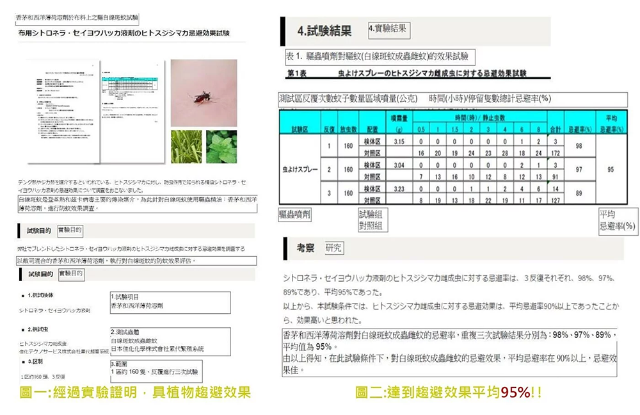Open the green mint leaves photo

click(221, 147)
